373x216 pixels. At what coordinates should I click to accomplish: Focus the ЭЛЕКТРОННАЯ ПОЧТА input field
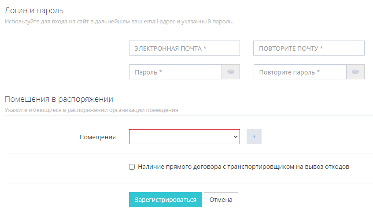coord(184,48)
